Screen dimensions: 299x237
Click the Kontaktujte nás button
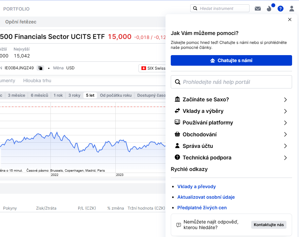tap(269, 225)
